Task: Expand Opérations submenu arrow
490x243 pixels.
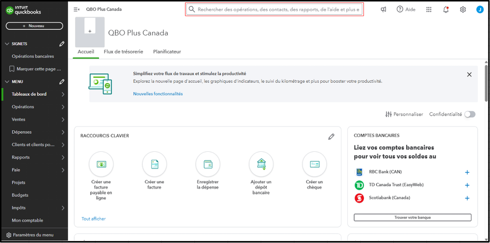Action: pyautogui.click(x=63, y=107)
